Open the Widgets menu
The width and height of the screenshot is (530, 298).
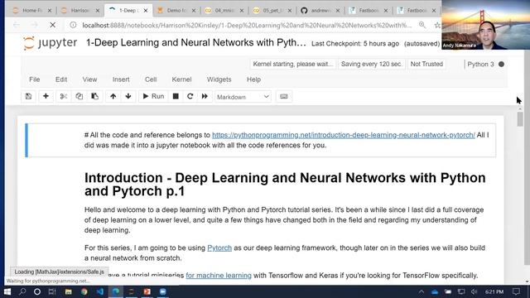[x=219, y=79]
